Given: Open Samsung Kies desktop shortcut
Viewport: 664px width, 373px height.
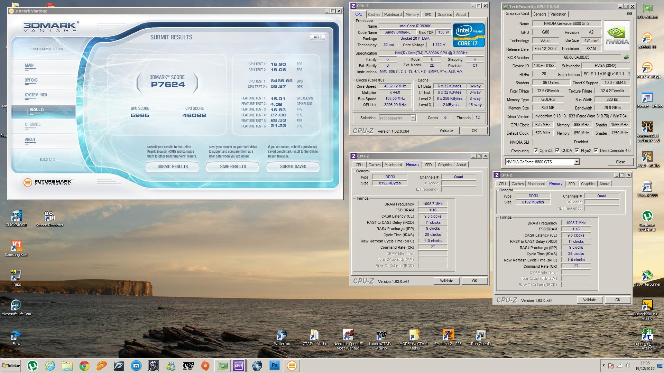Looking at the screenshot, I should 16,249.
